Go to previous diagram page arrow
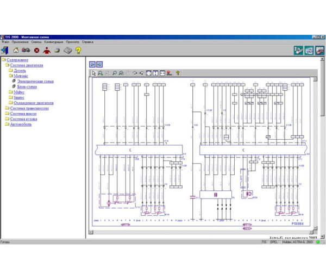This screenshot has height=280, width=326. click(92, 64)
